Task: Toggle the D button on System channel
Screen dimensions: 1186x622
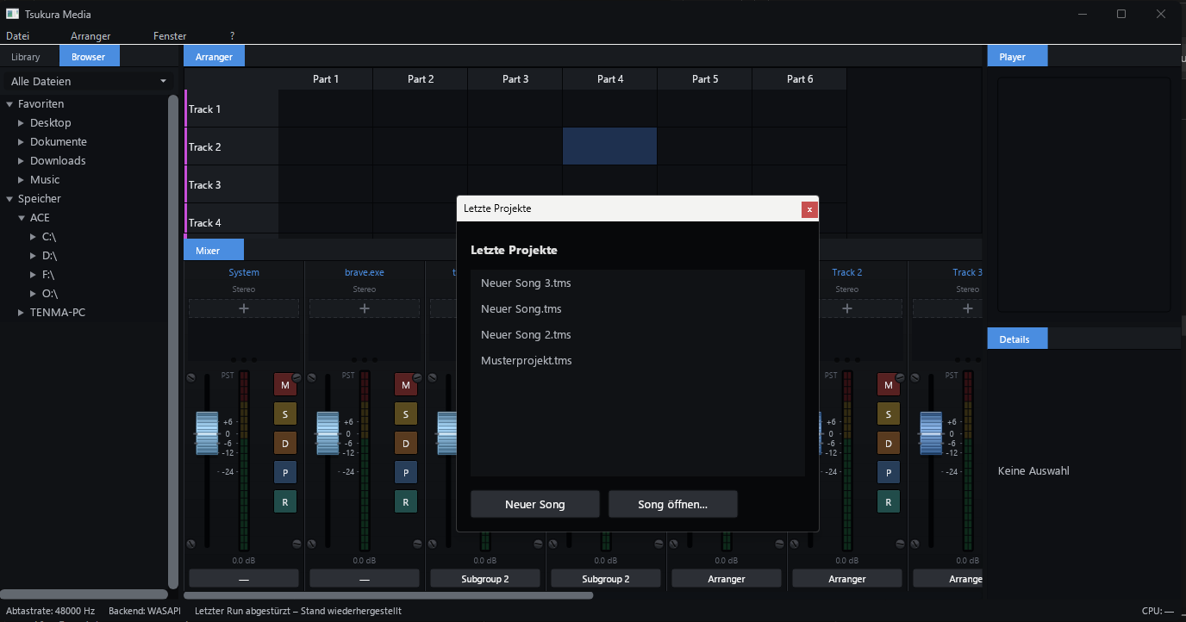Action: (x=285, y=444)
